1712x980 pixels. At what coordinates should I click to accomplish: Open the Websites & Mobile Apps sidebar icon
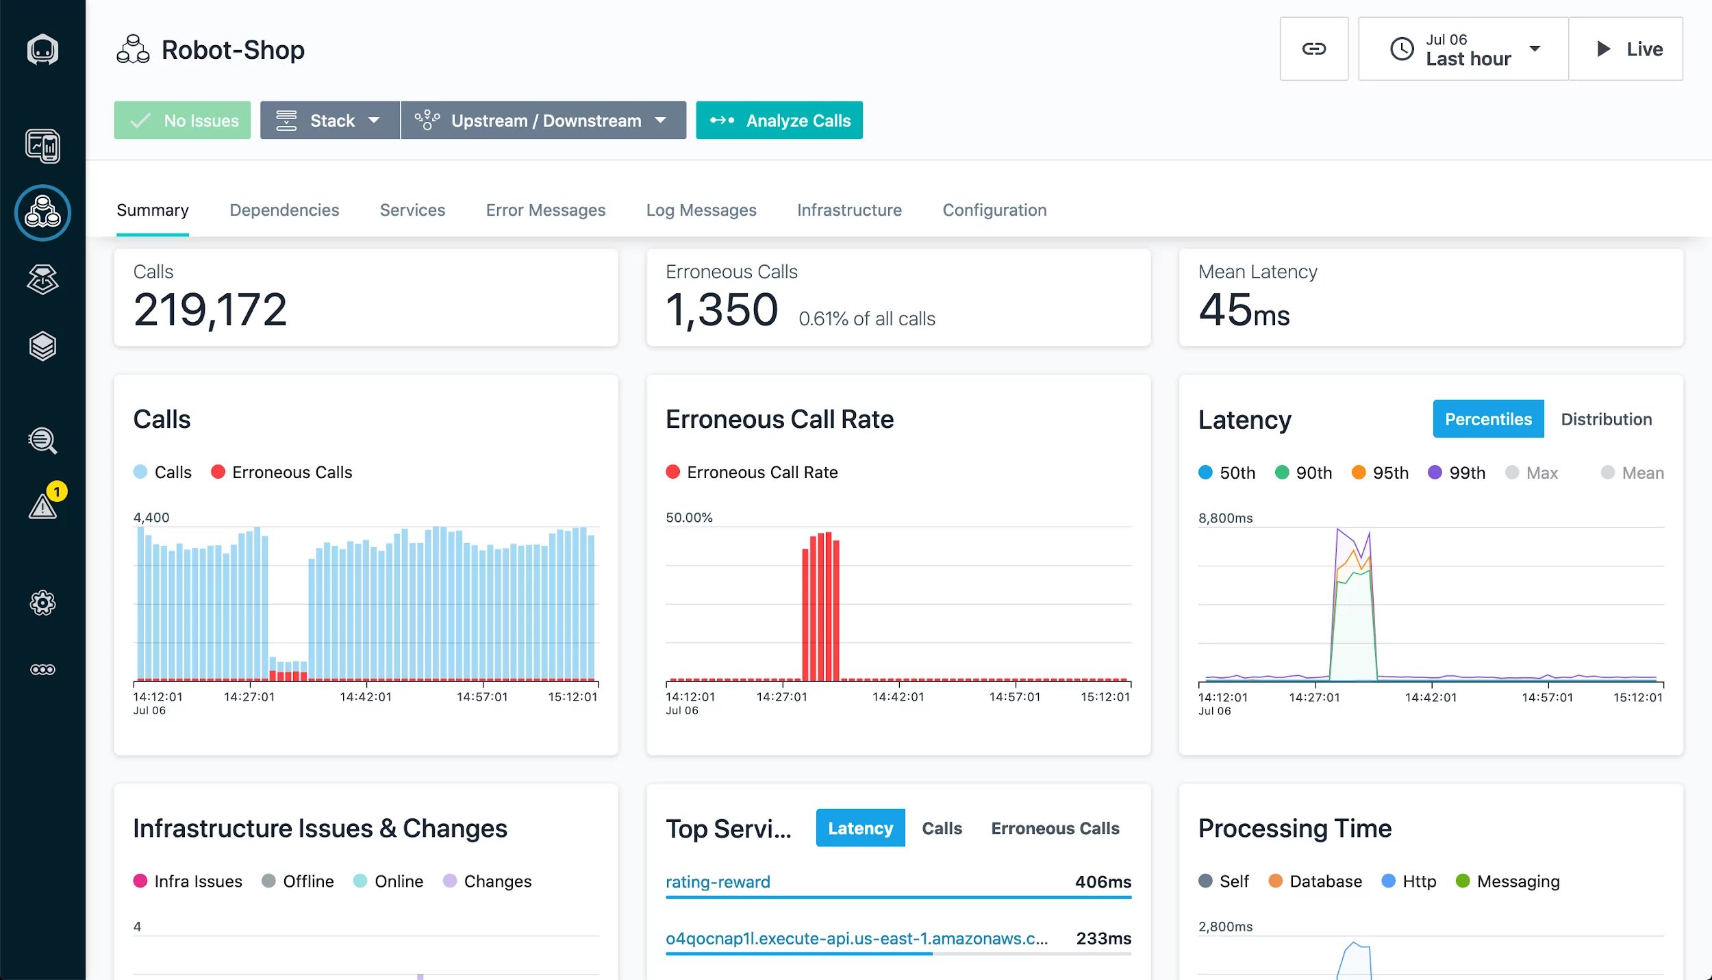point(42,146)
